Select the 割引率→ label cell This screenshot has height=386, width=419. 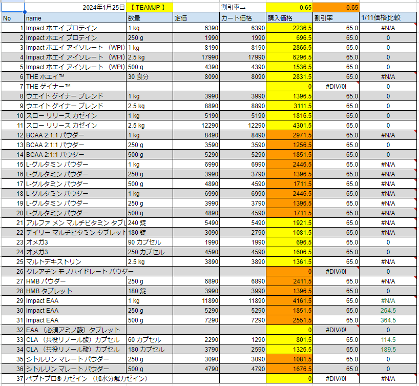pyautogui.click(x=243, y=7)
